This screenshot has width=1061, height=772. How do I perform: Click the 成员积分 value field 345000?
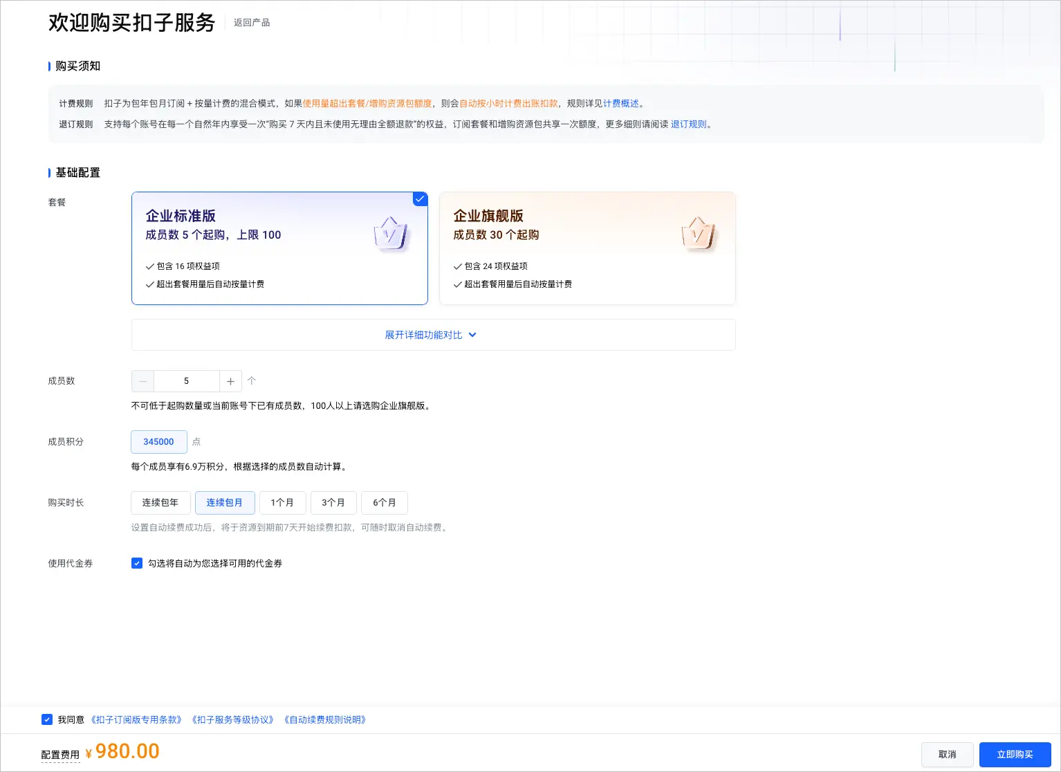[x=159, y=442]
